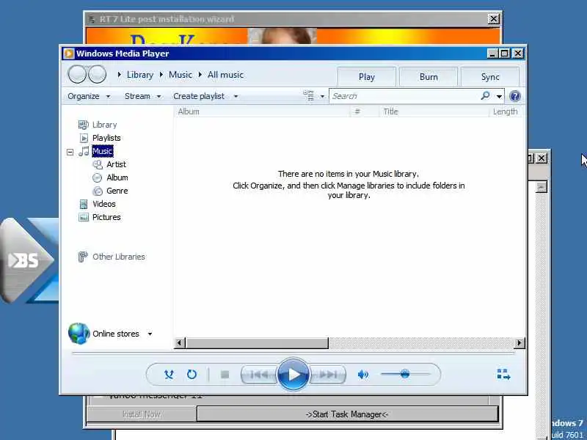The image size is (587, 440).
Task: Click the Album disc icon
Action: (x=98, y=177)
